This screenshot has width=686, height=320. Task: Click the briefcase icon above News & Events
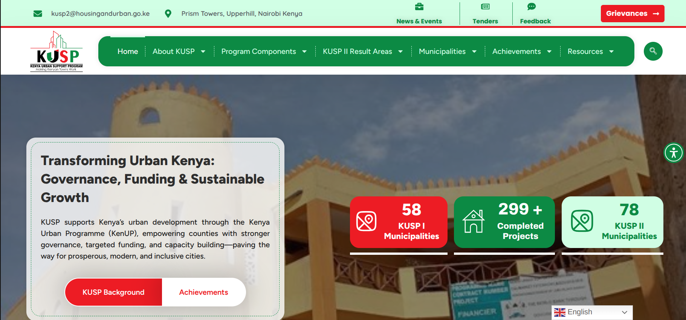(x=419, y=6)
